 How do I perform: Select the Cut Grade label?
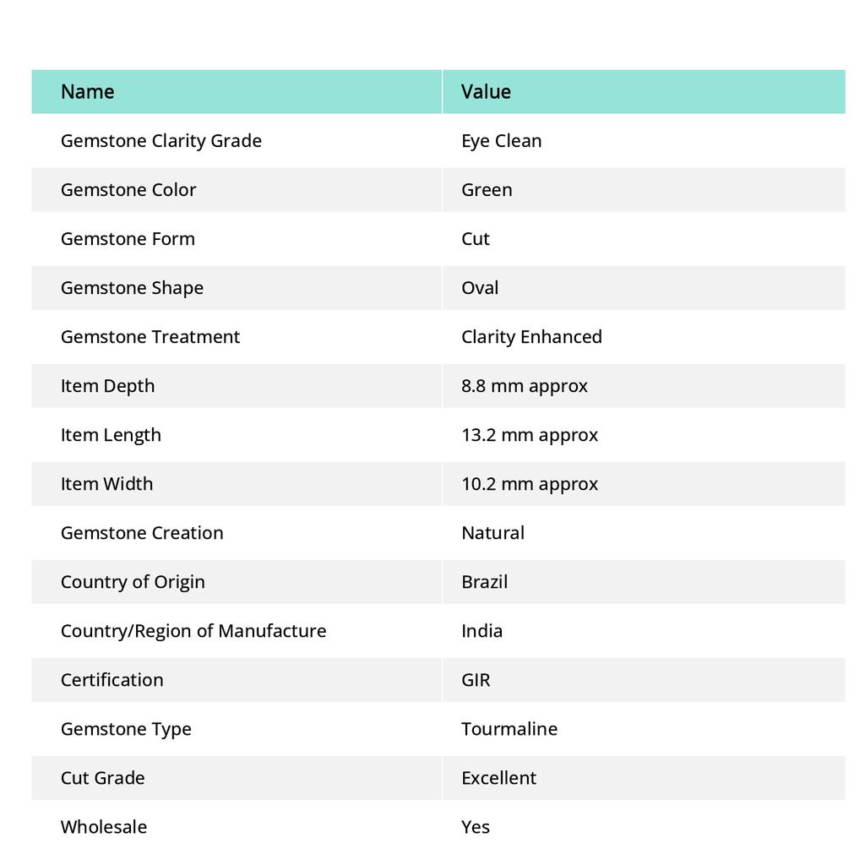[102, 778]
